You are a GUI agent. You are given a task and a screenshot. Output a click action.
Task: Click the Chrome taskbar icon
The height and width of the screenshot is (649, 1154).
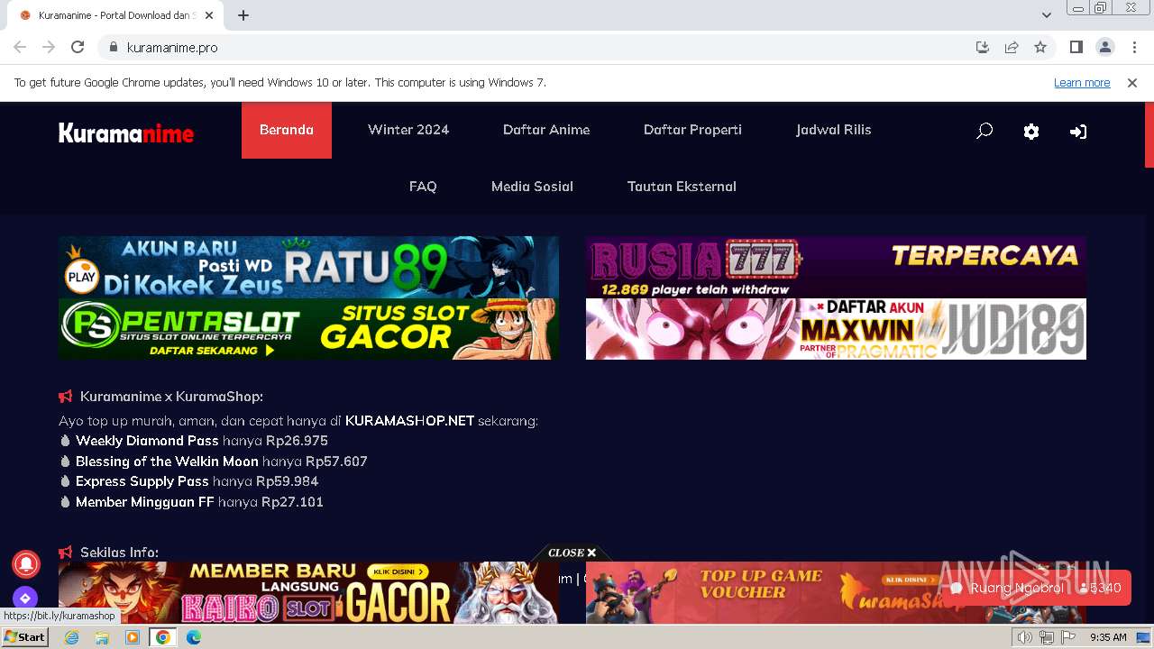coord(163,637)
